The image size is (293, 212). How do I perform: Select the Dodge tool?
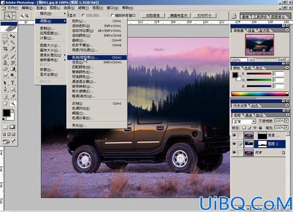click(12, 75)
